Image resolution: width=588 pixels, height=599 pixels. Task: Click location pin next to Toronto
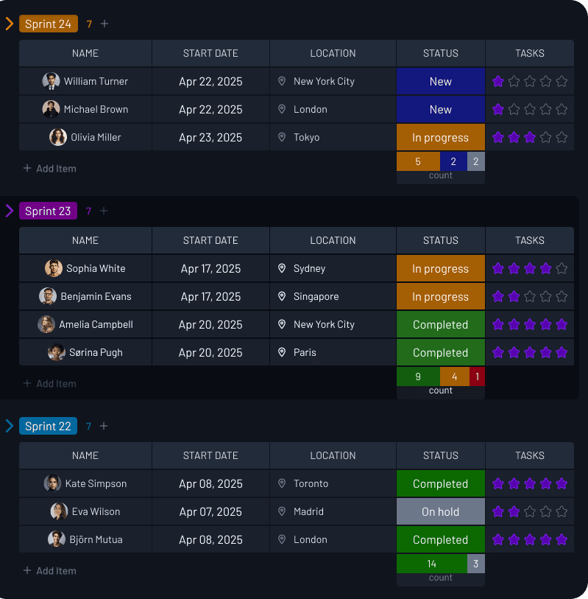(282, 483)
